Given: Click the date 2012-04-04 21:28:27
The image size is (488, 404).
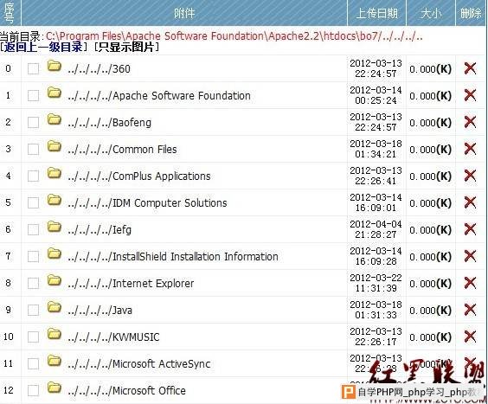Looking at the screenshot, I should coord(376,229).
